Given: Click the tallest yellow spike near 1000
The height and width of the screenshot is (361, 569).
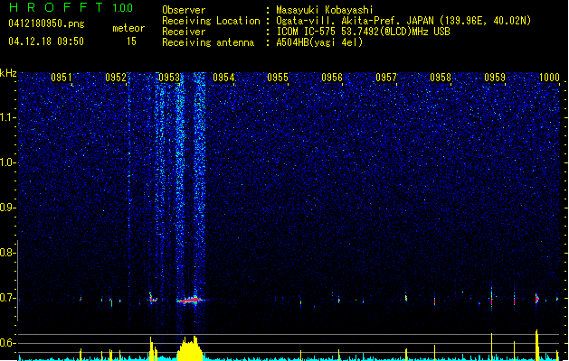Looking at the screenshot, I should [x=536, y=345].
